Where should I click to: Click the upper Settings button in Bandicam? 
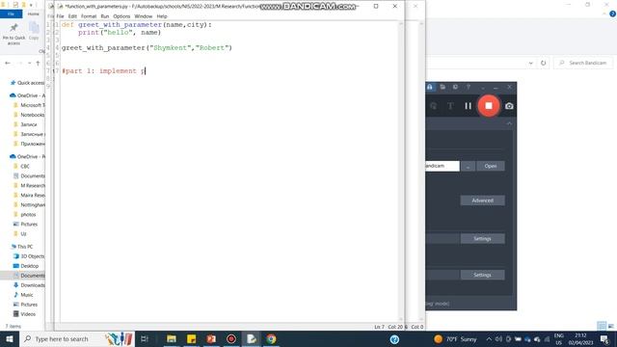click(x=482, y=238)
